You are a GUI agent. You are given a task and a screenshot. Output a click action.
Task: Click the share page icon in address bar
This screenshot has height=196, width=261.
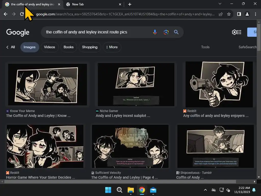[221, 14]
